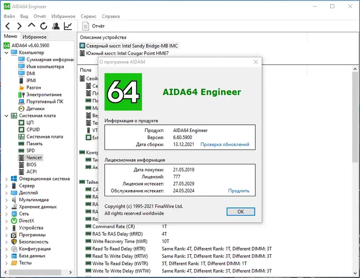The width and height of the screenshot is (360, 278).
Task: Switch to the Избранное tab
Action: click(x=34, y=36)
